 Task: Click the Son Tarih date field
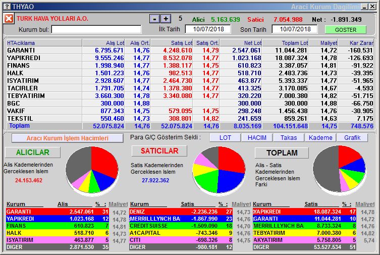coord(295,29)
